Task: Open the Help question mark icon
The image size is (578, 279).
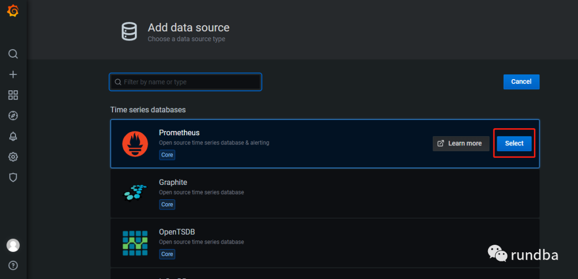Action: pos(13,266)
